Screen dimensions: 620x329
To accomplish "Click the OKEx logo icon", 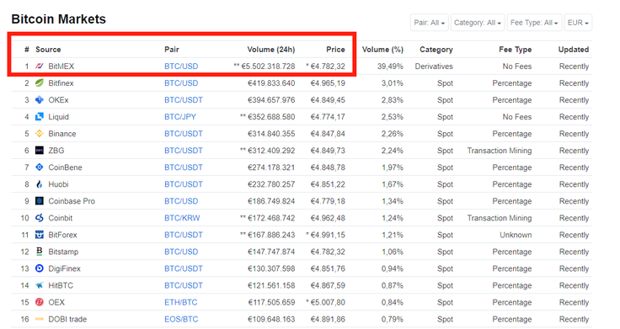I will click(x=39, y=100).
